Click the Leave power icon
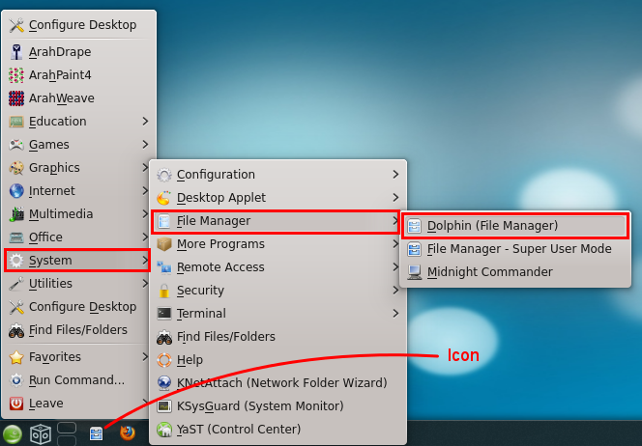 [x=16, y=404]
